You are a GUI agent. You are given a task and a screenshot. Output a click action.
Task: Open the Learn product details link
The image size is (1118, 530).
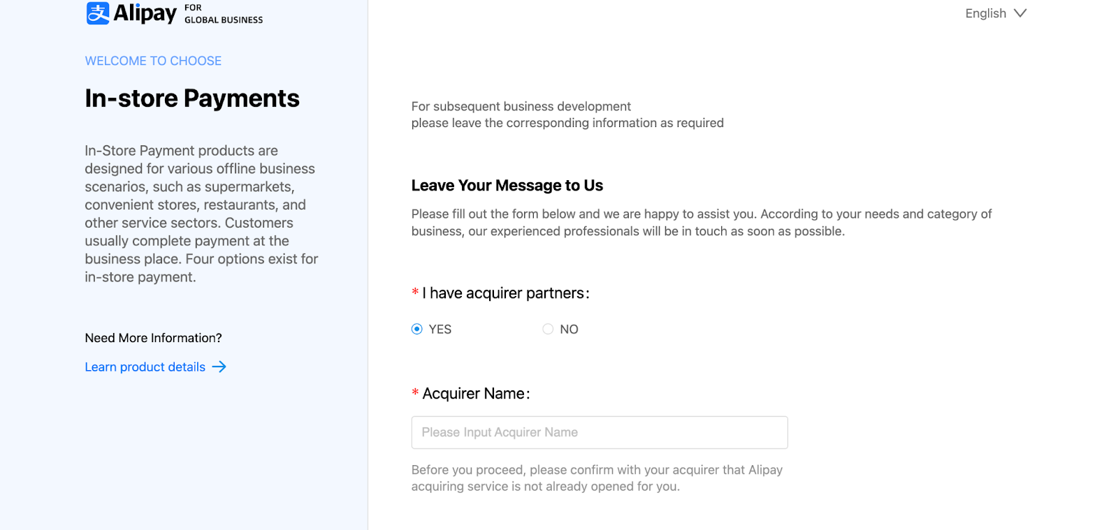[x=145, y=367]
